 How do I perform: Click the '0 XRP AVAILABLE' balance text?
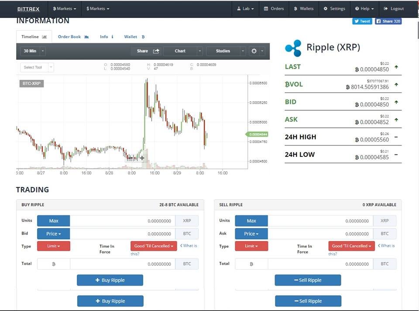point(379,204)
